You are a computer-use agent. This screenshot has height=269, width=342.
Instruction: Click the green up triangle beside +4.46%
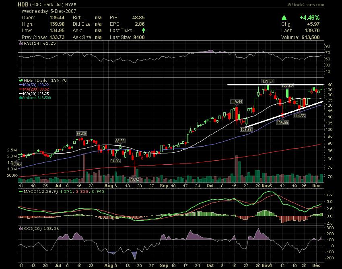click(284, 18)
